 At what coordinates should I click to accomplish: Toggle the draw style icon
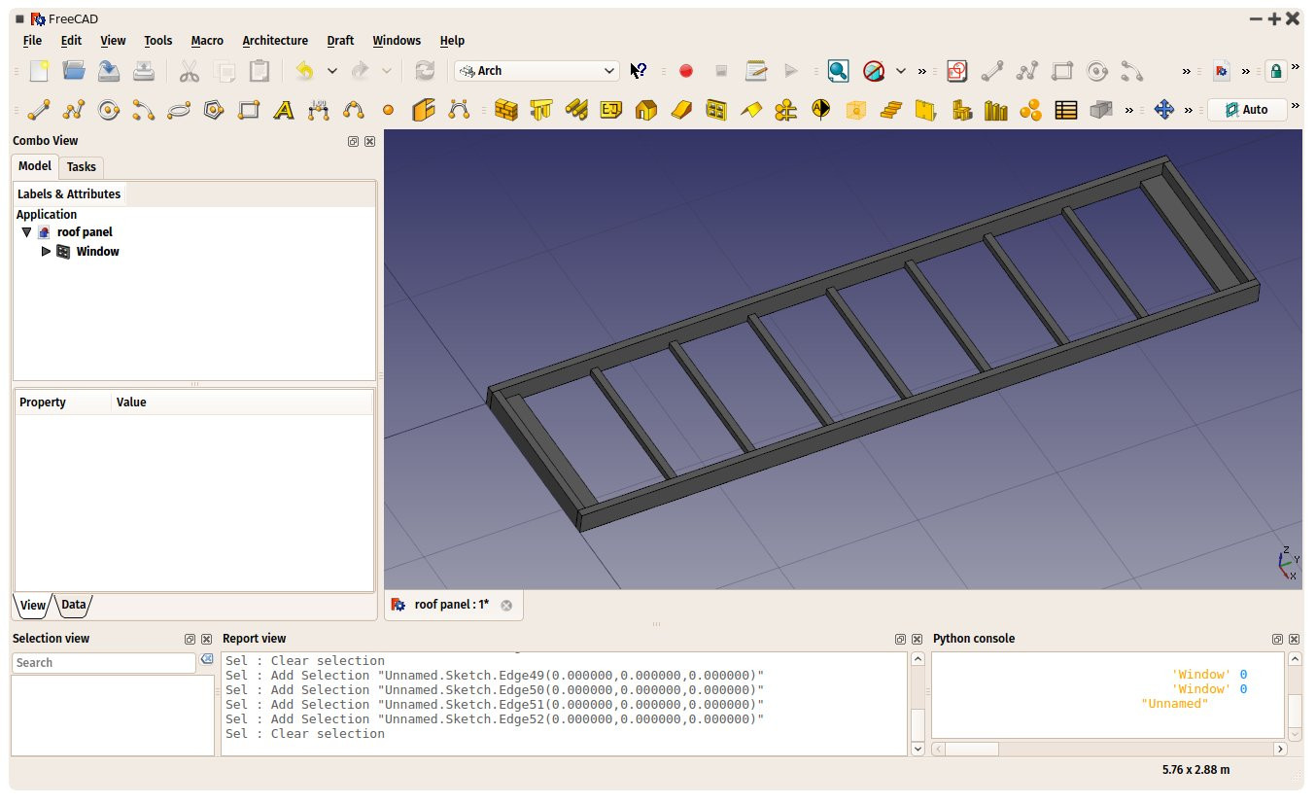tap(874, 71)
